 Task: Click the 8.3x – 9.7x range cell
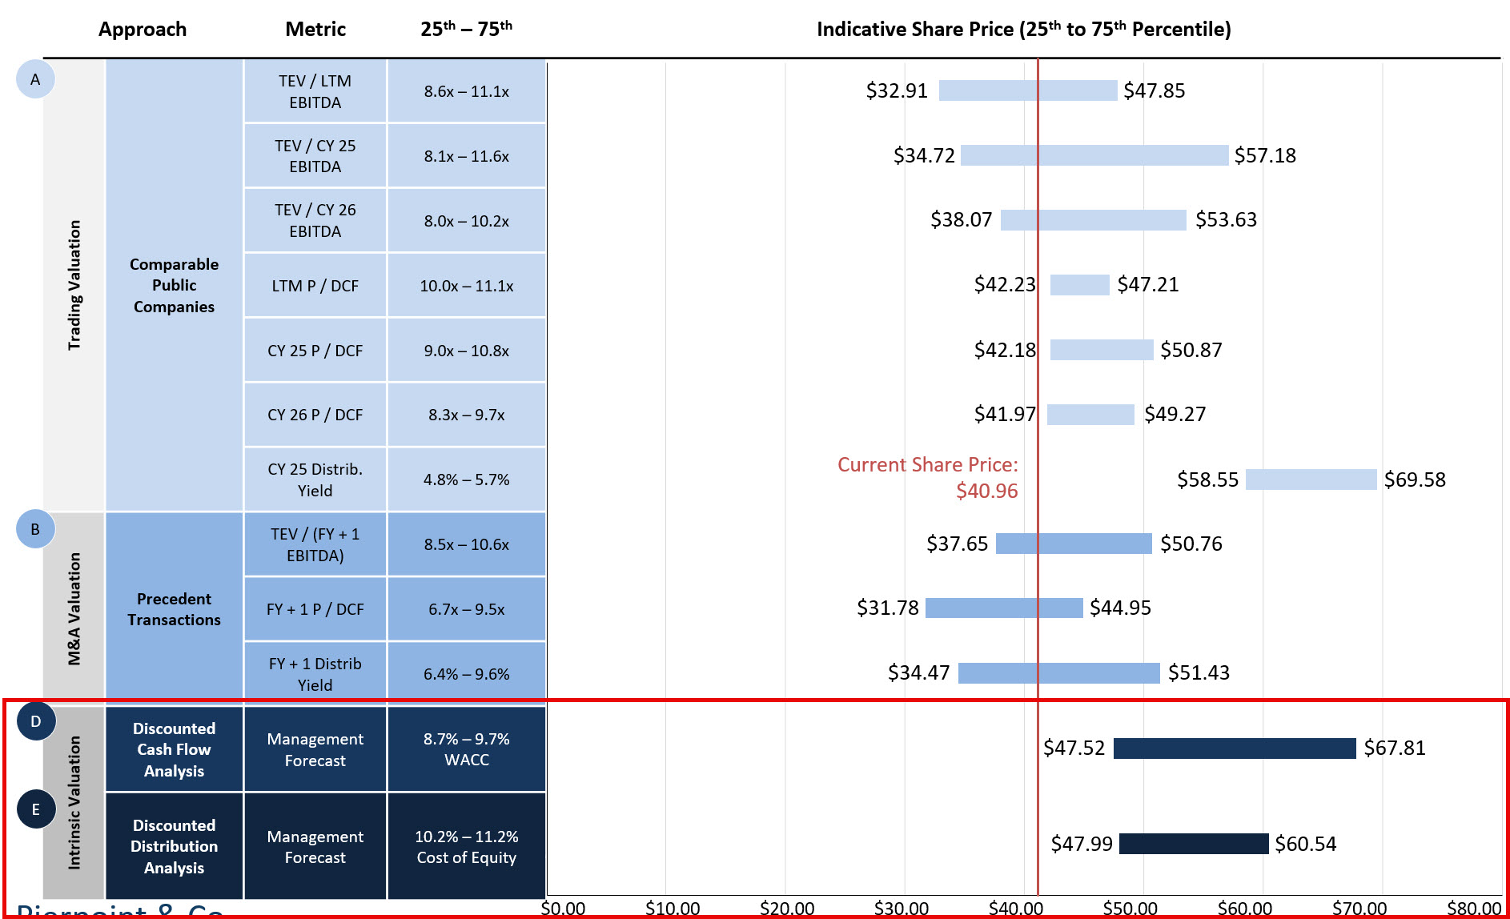coord(467,415)
